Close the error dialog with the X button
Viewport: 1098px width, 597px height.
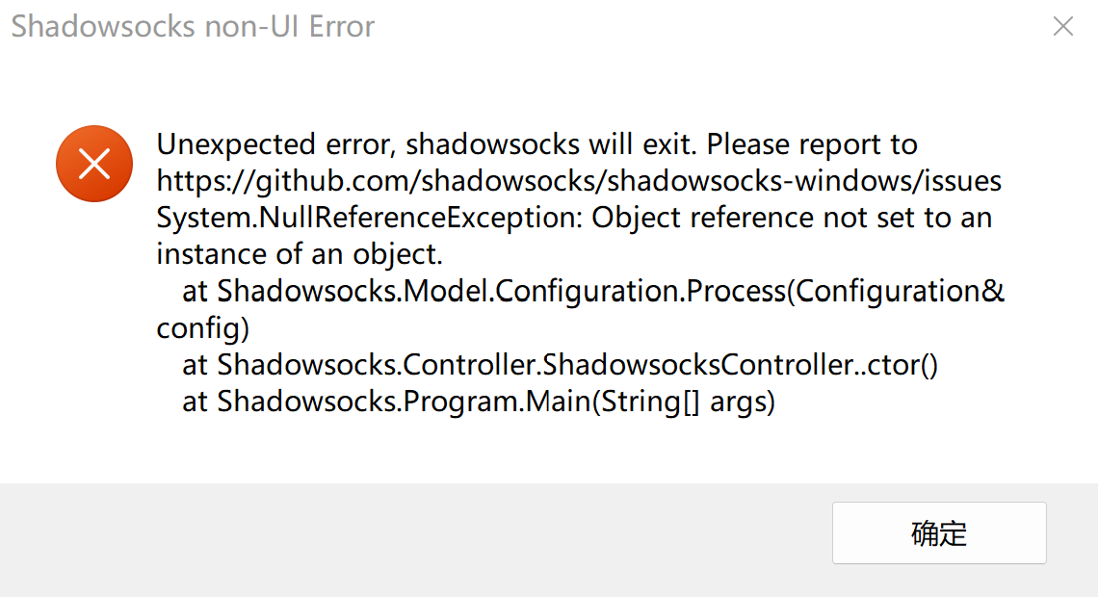click(1062, 26)
